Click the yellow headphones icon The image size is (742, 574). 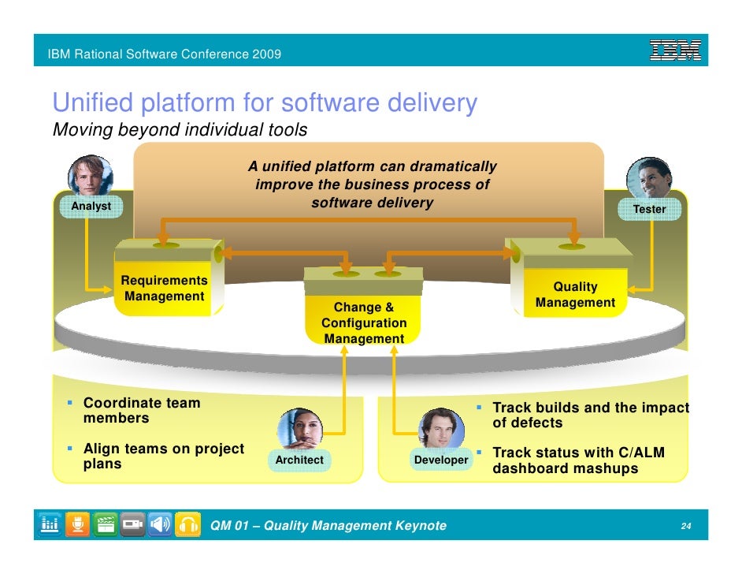(188, 525)
